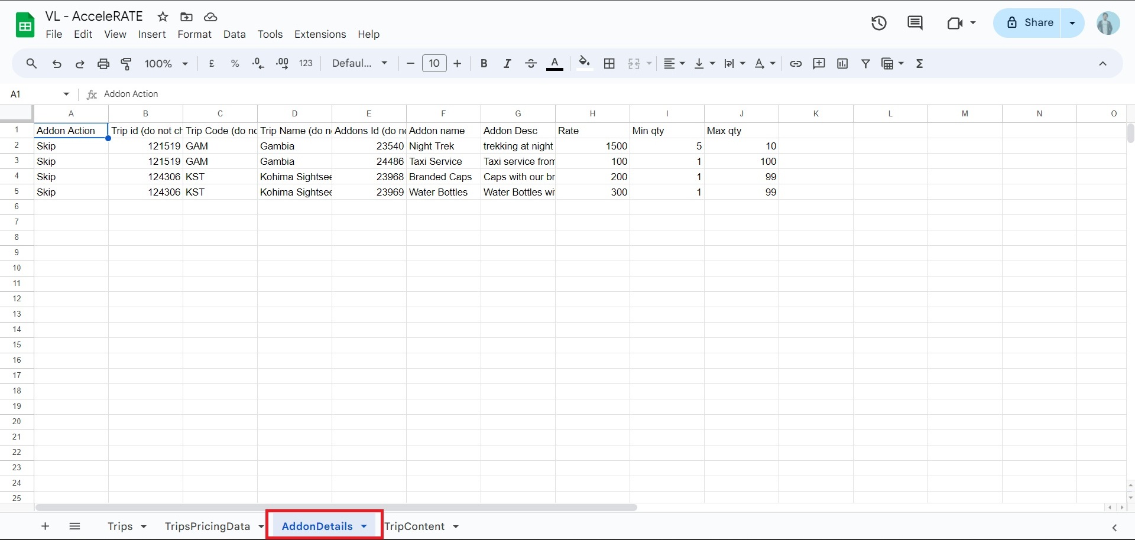Open the comments panel icon
The width and height of the screenshot is (1135, 540).
click(915, 23)
